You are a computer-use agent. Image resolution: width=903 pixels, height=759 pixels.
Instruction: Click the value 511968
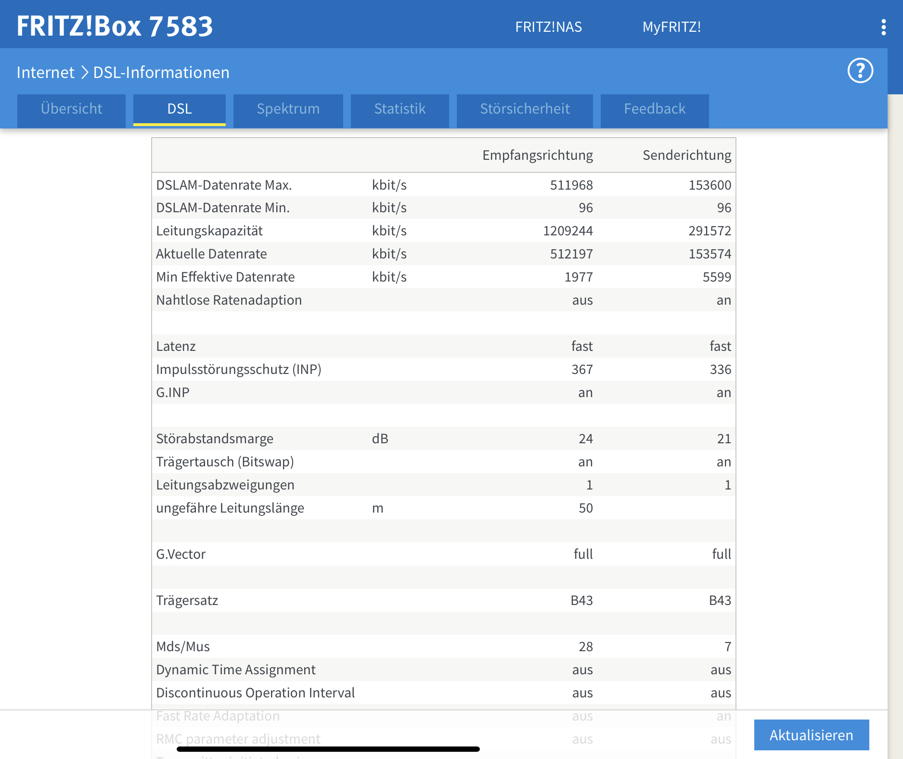click(571, 185)
